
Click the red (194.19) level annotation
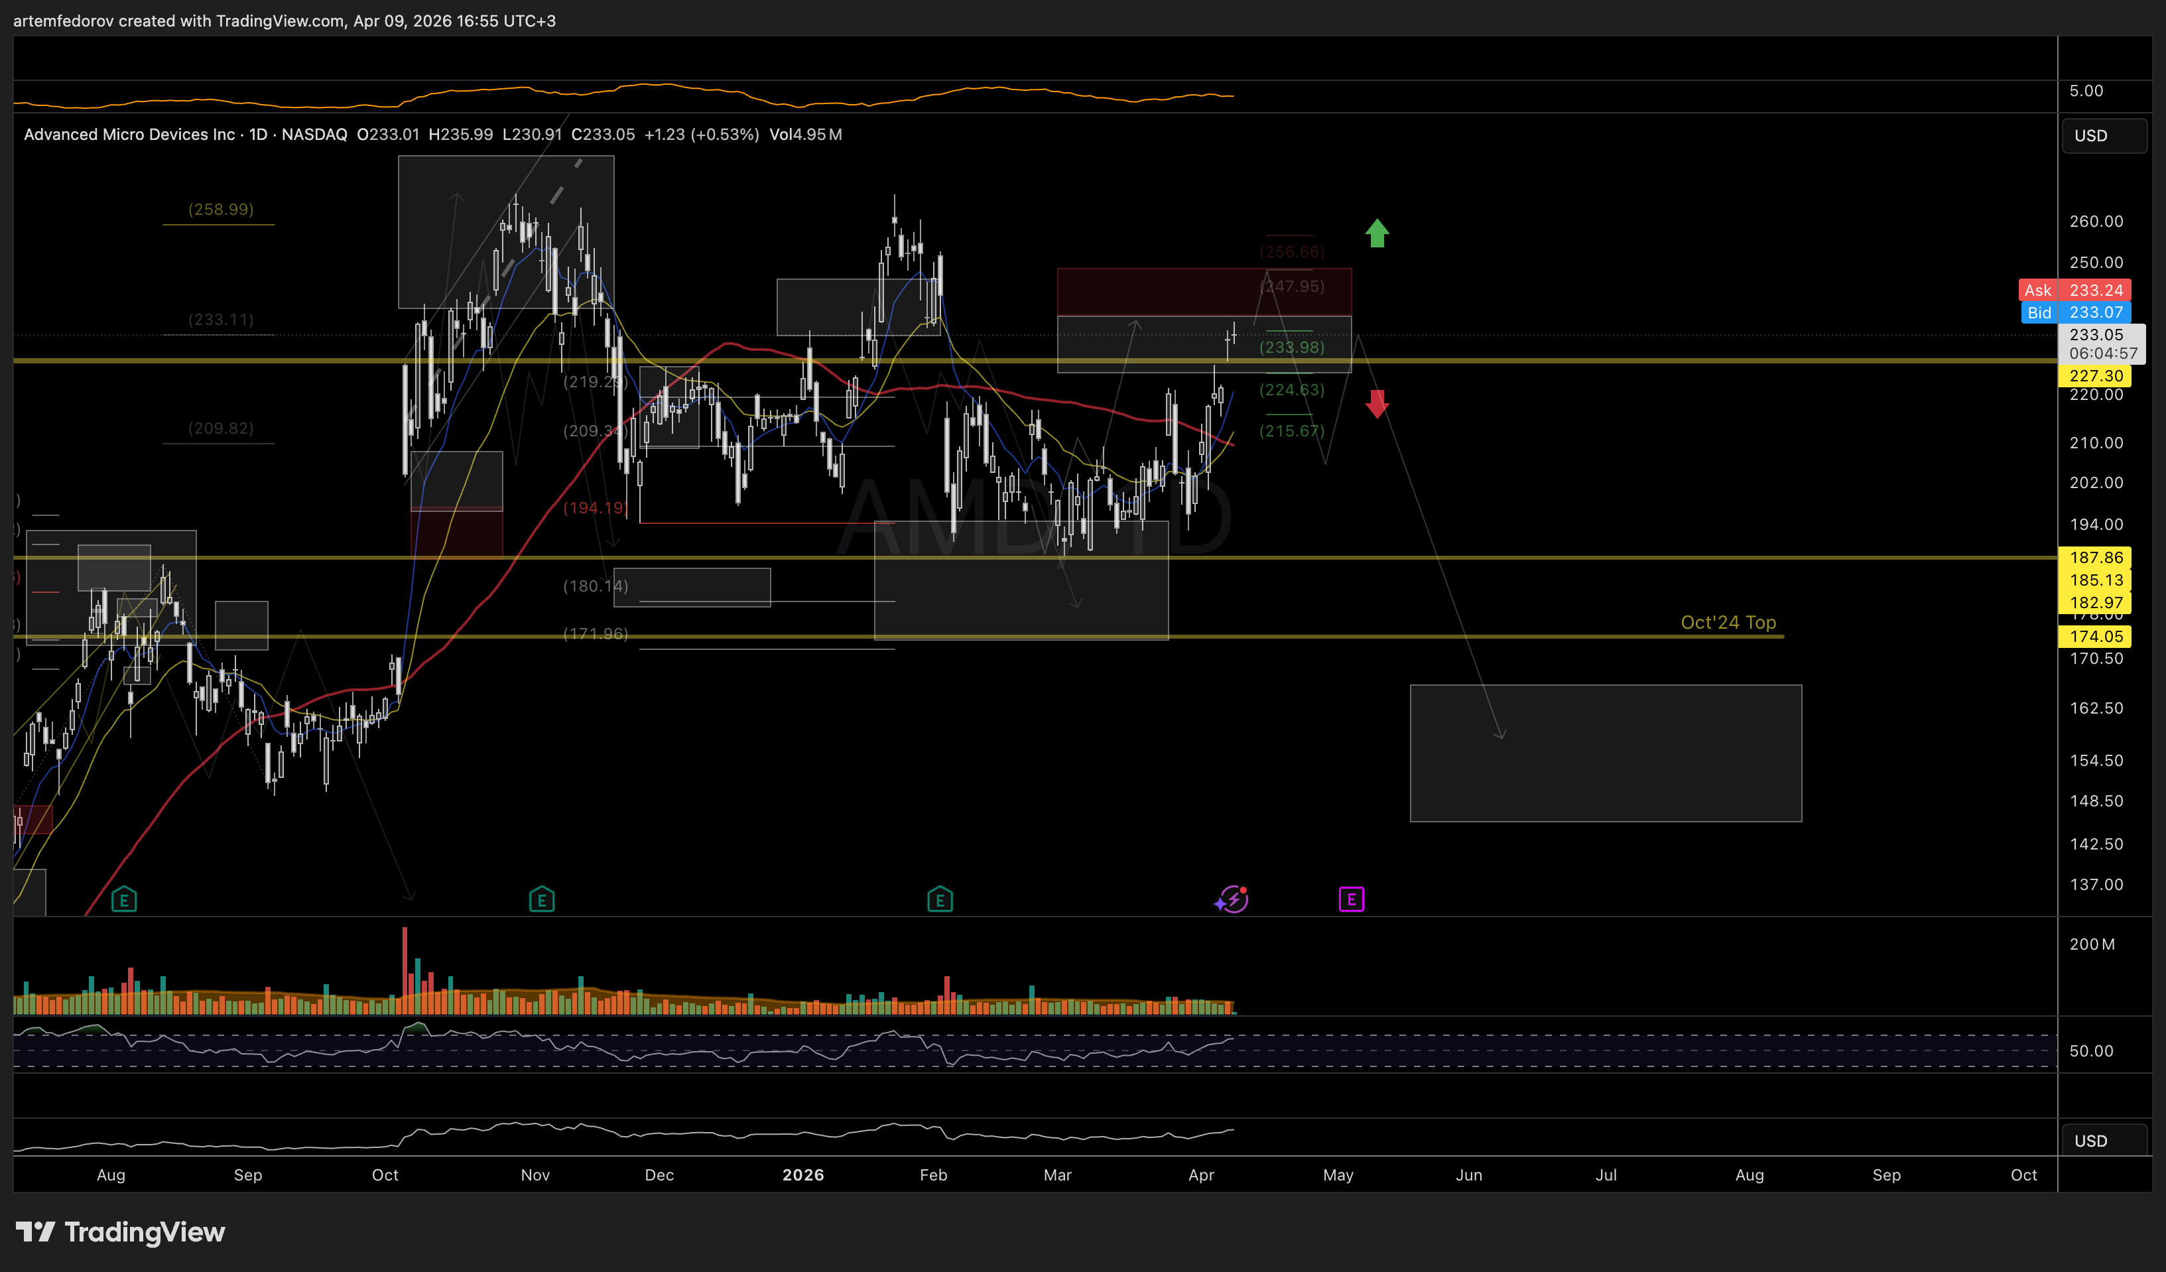pos(595,508)
